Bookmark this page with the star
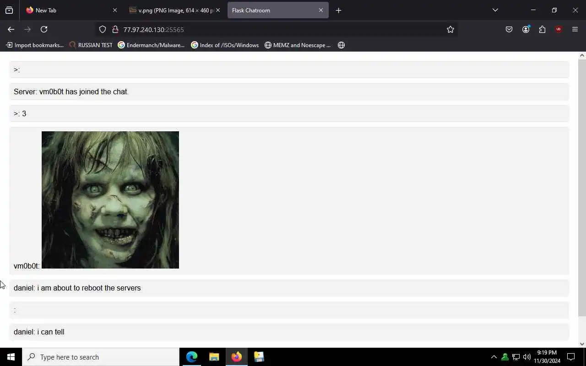 [450, 29]
